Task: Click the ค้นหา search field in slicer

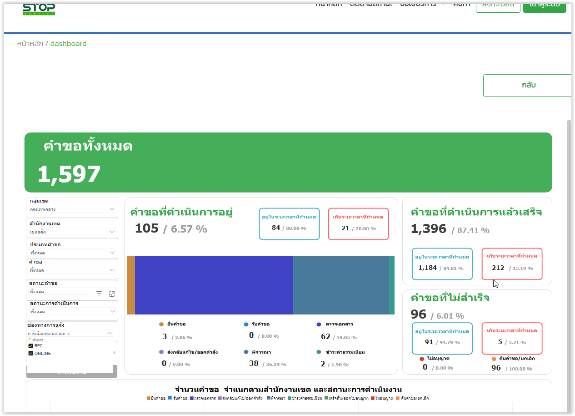Action: pyautogui.click(x=68, y=340)
